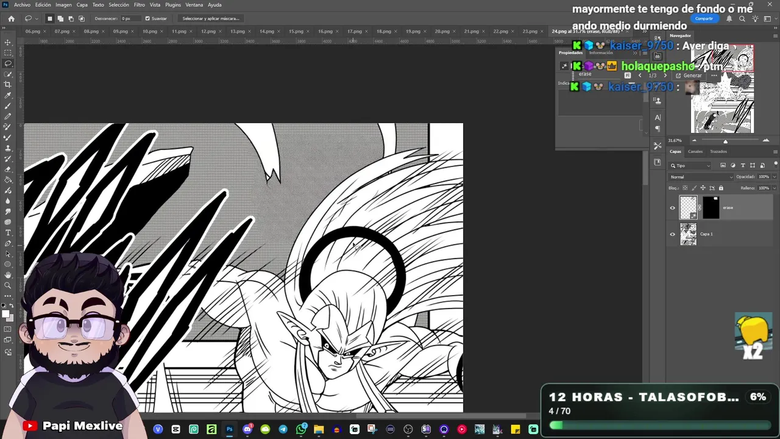Open the Layers panel flyout menu
This screenshot has height=439, width=780.
tap(775, 151)
